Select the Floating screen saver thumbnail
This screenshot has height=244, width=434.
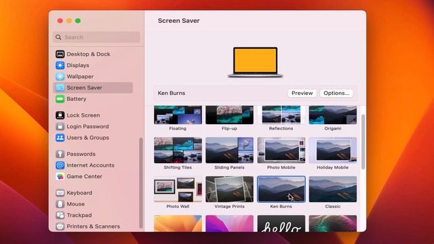click(x=178, y=115)
